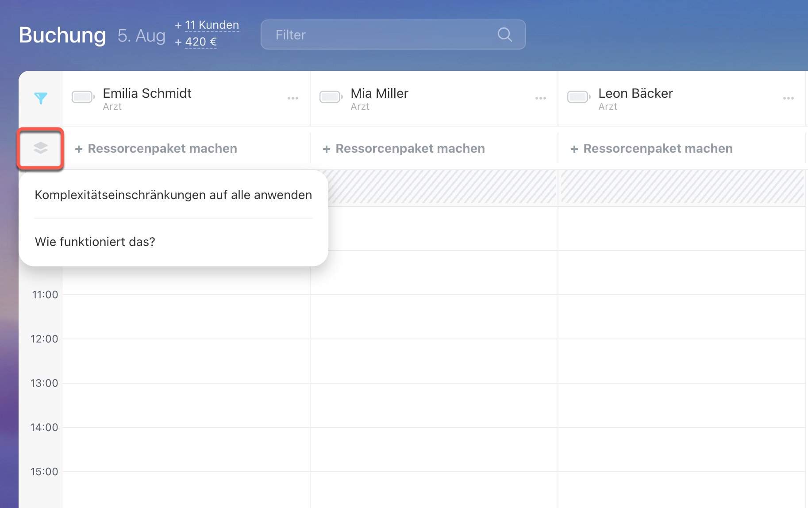808x508 pixels.
Task: Click the 14:00 time label
Action: click(44, 427)
